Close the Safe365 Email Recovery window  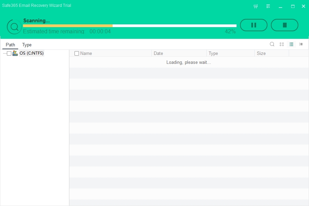(x=304, y=6)
